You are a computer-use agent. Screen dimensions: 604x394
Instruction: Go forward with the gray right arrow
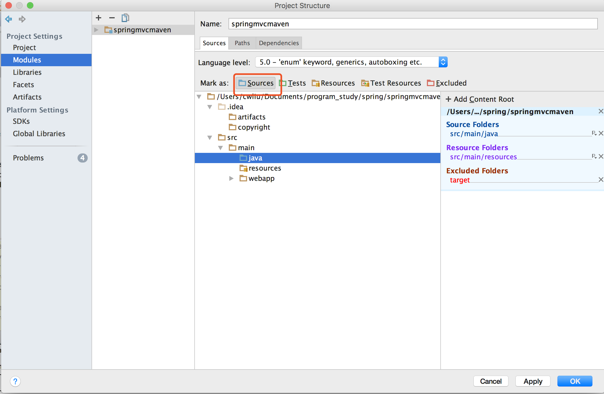22,19
